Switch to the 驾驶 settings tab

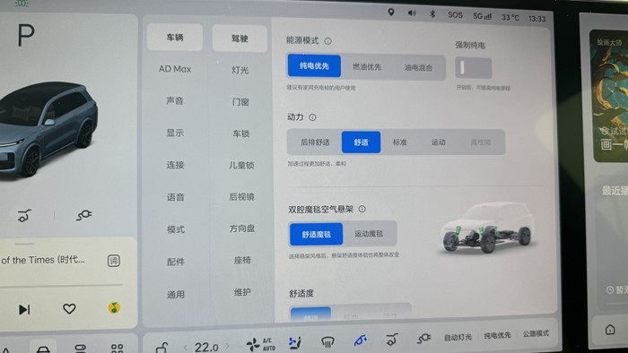[240, 39]
